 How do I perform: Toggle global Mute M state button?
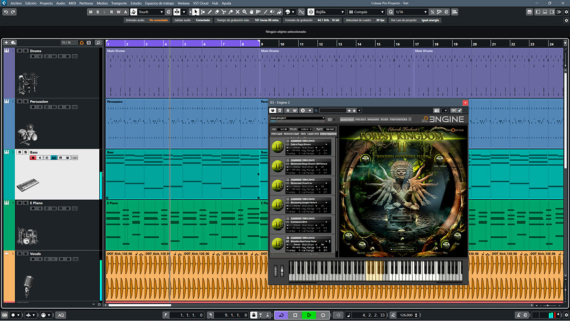tap(91, 12)
